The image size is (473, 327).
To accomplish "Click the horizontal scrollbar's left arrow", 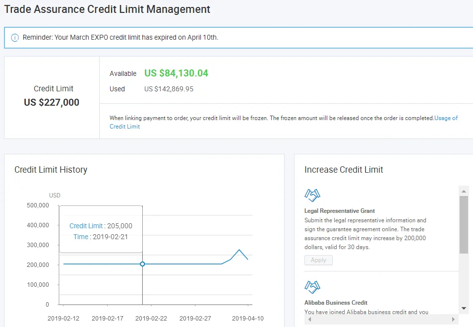I will coord(309,320).
